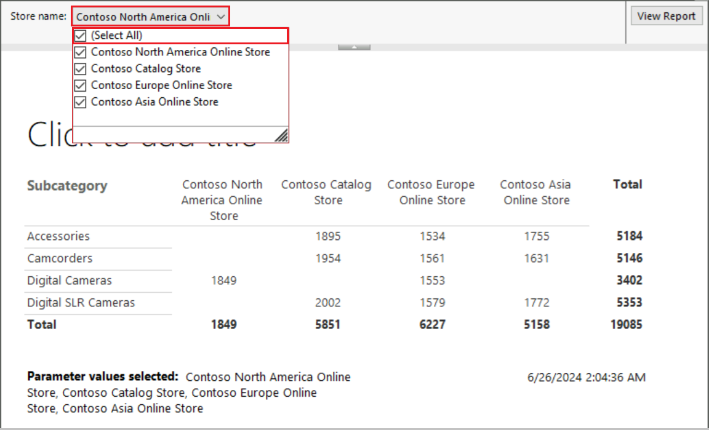
Task: Uncheck Contoso North America Online Store option
Action: point(79,52)
